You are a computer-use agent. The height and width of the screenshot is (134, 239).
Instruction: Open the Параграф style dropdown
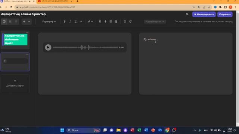point(49,22)
